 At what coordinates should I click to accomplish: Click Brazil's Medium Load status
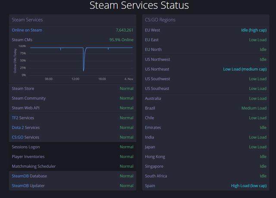click(x=254, y=108)
